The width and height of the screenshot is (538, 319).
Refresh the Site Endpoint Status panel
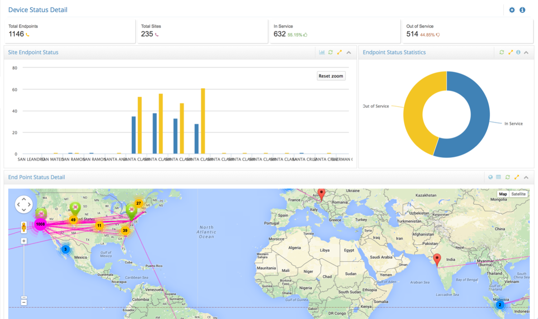[x=331, y=52]
